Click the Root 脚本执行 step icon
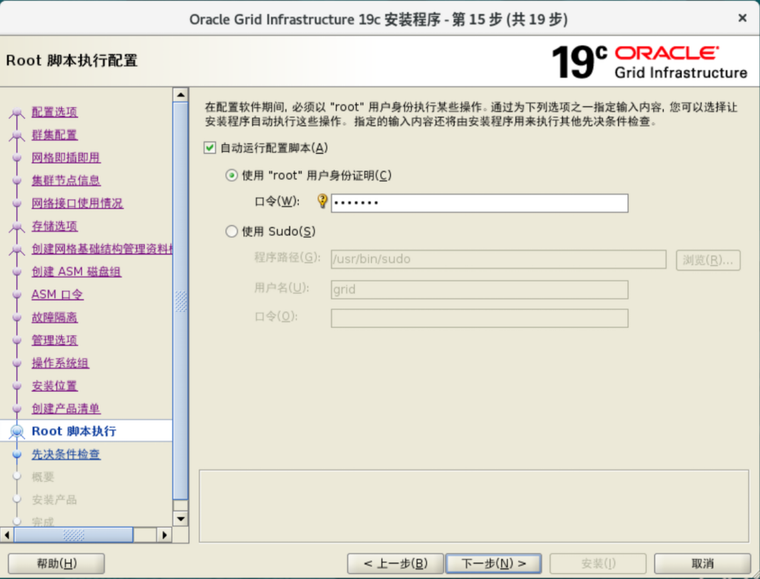Viewport: 760px width, 579px height. [x=17, y=432]
